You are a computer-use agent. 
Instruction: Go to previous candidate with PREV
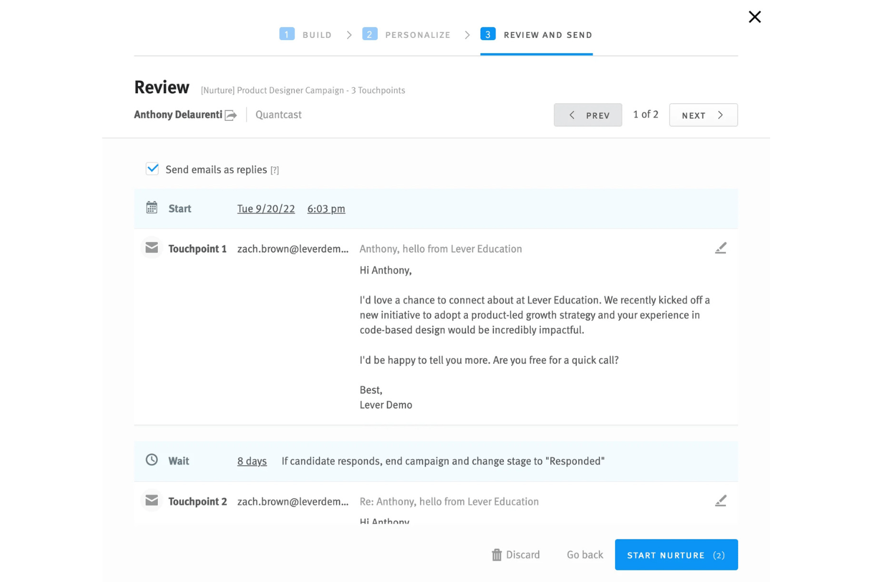[x=588, y=115]
